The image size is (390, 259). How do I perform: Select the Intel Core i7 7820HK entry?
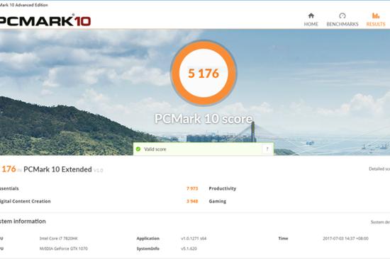tap(58, 238)
